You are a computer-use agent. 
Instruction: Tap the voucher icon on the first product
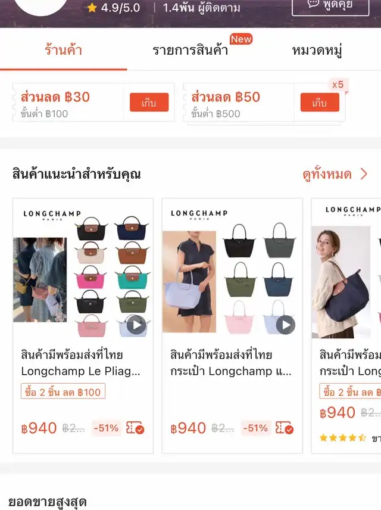[x=135, y=428]
